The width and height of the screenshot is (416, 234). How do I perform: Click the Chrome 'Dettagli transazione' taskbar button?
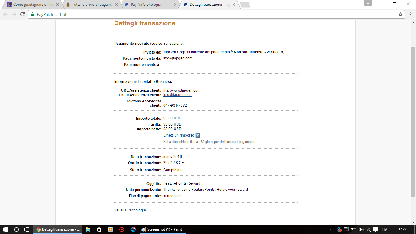click(58, 229)
